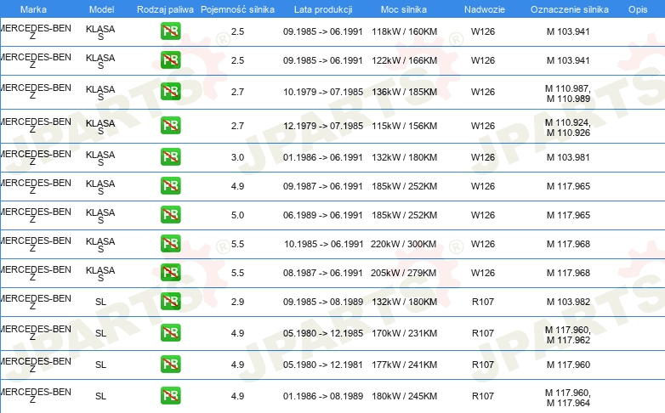Click the 5.0 engine capacity value

point(237,215)
